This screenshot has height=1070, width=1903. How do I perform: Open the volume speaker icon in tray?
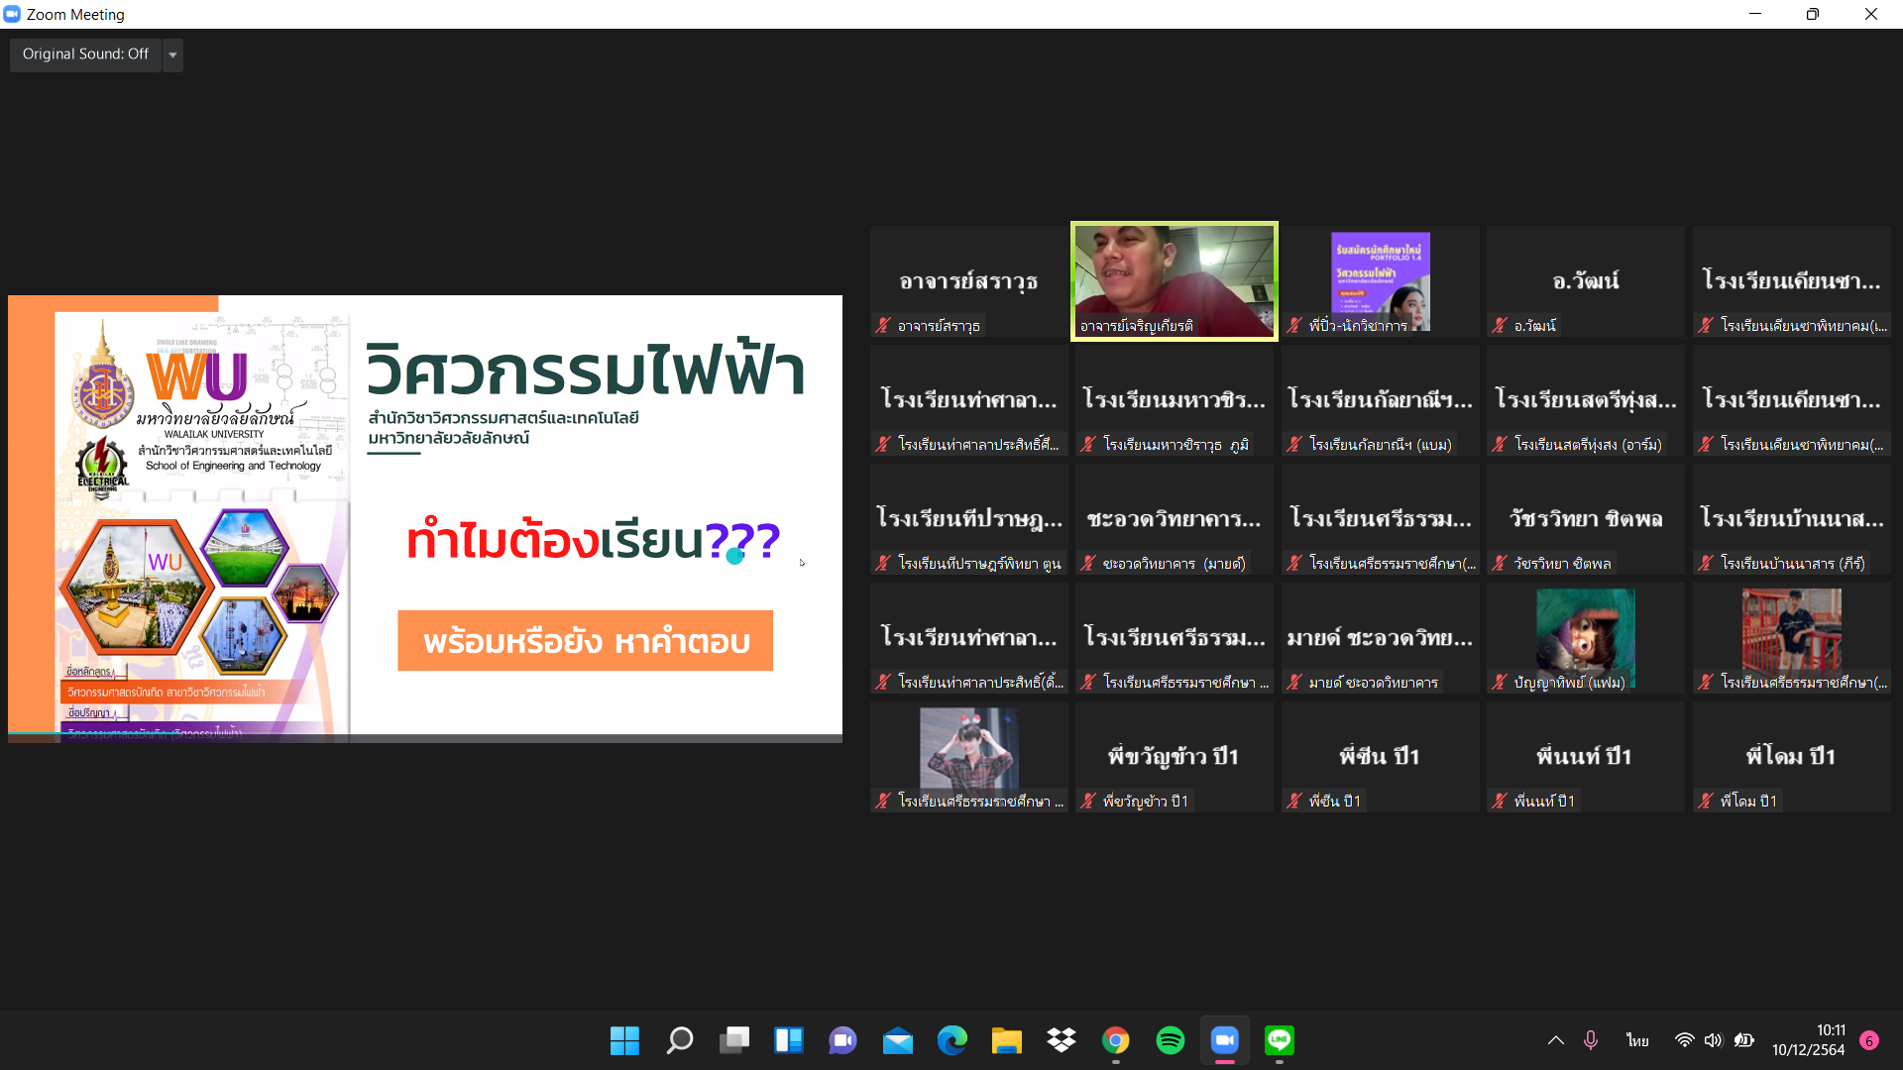1714,1040
